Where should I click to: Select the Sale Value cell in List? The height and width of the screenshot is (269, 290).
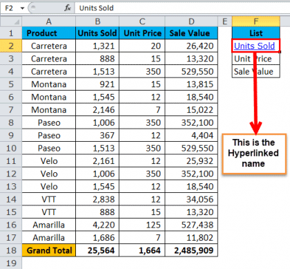[x=256, y=71]
